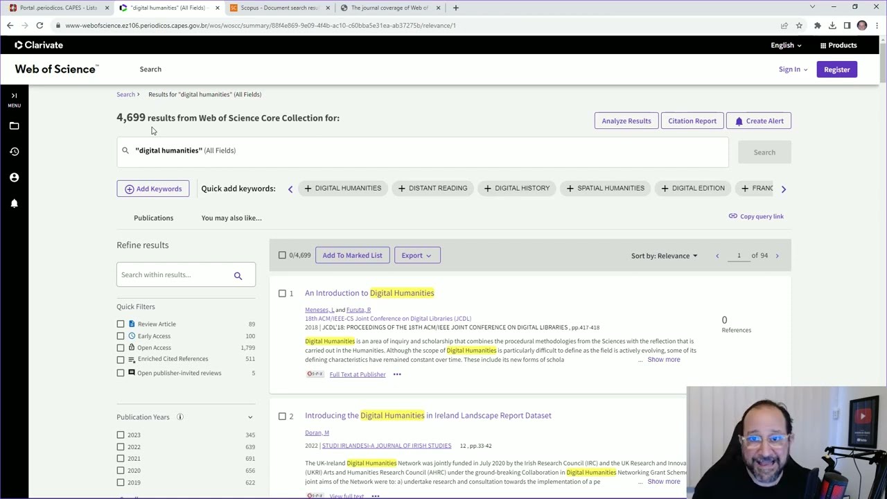Click the main "digital humanities" query field
This screenshot has width=887, height=499.
pyautogui.click(x=423, y=151)
